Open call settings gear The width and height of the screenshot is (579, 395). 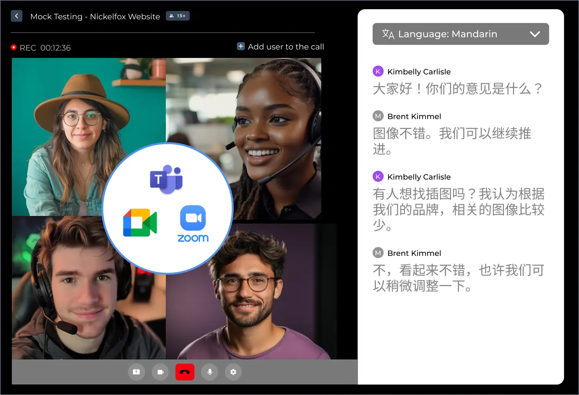click(x=233, y=372)
